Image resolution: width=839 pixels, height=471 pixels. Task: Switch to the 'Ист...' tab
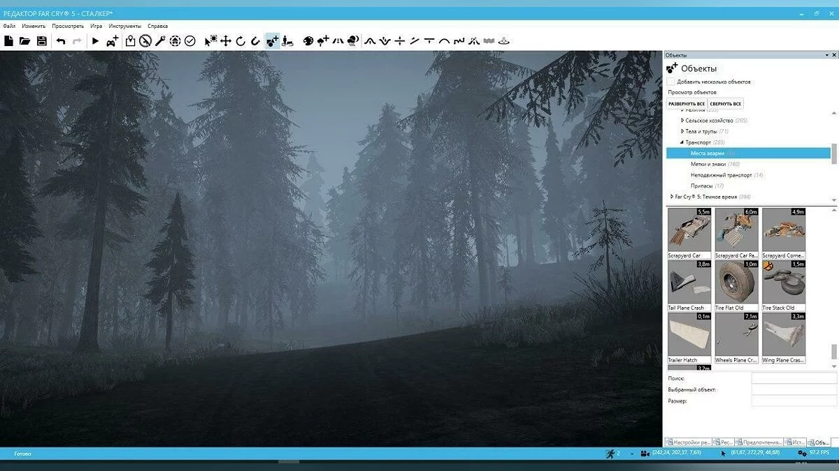click(x=795, y=442)
